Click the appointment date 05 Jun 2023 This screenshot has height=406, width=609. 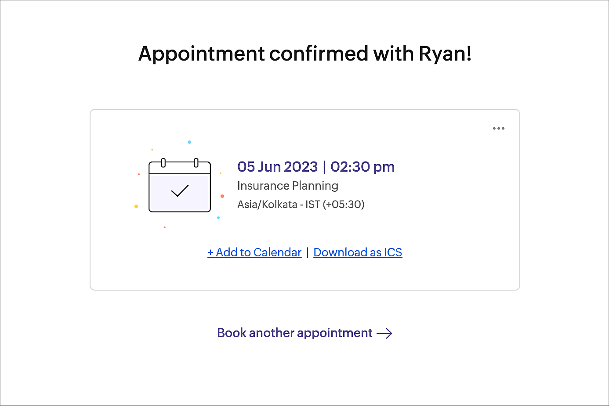coord(277,167)
